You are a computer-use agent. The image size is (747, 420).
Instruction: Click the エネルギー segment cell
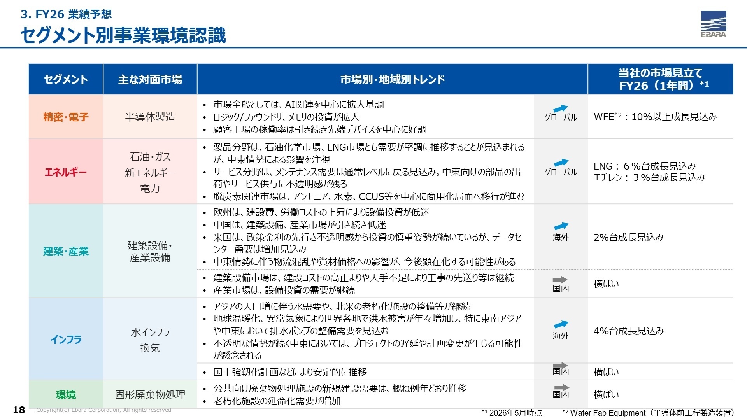pyautogui.click(x=66, y=171)
